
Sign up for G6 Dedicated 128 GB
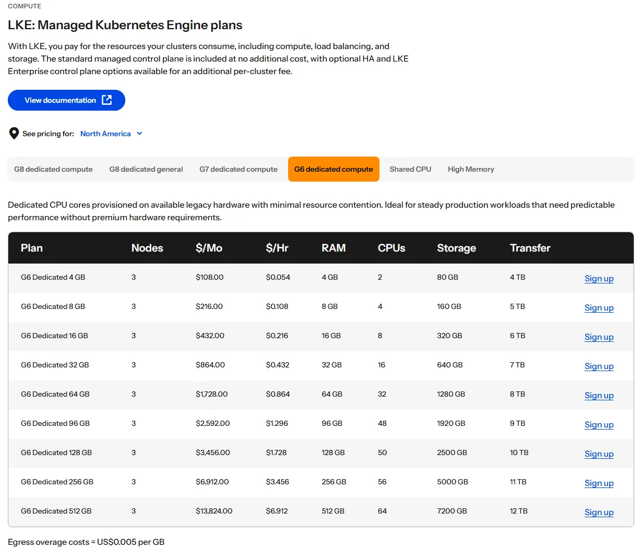tap(599, 454)
